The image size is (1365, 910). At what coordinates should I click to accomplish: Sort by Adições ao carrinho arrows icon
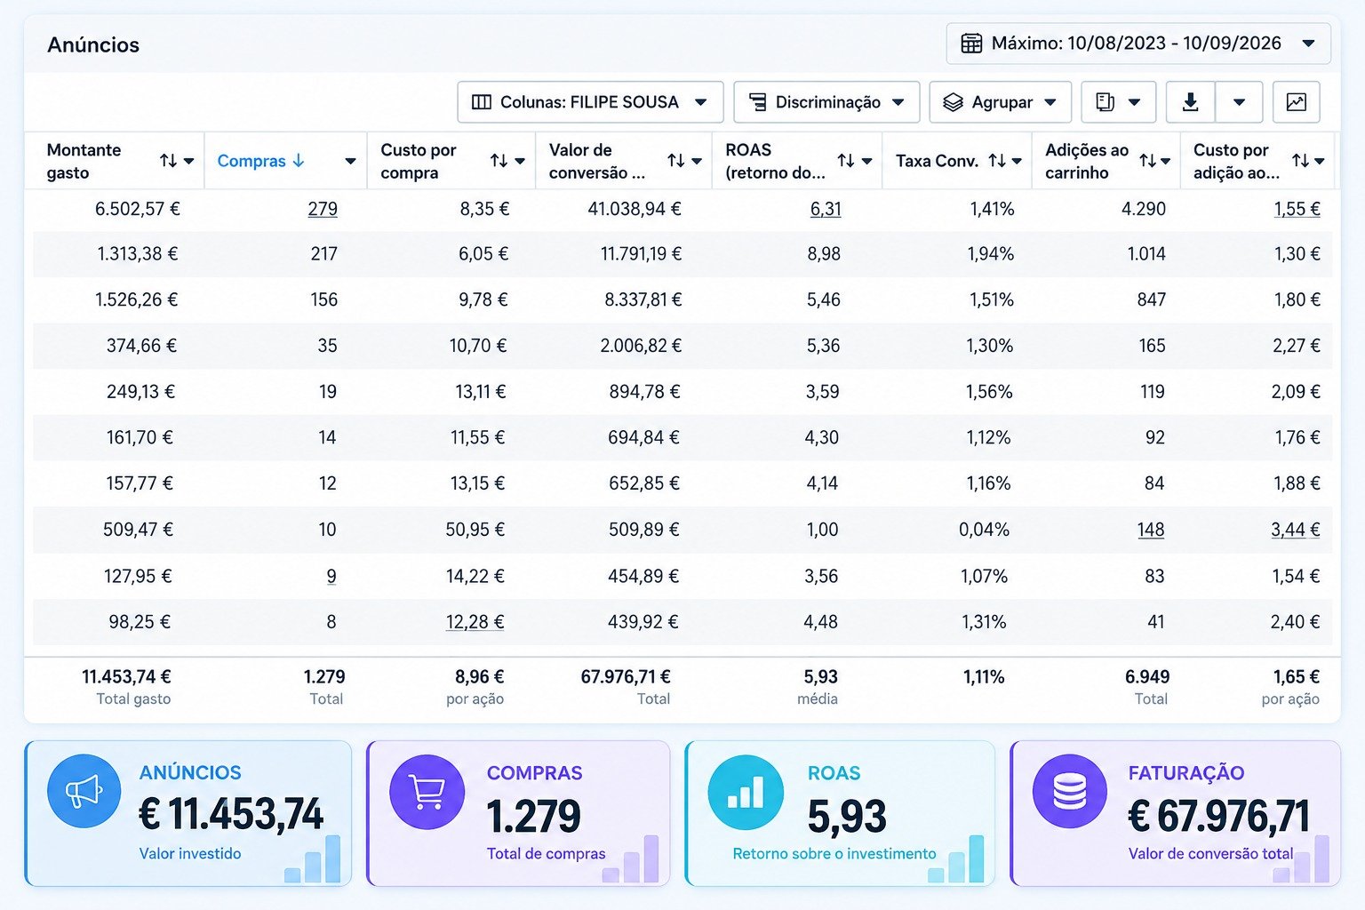[x=1148, y=161]
